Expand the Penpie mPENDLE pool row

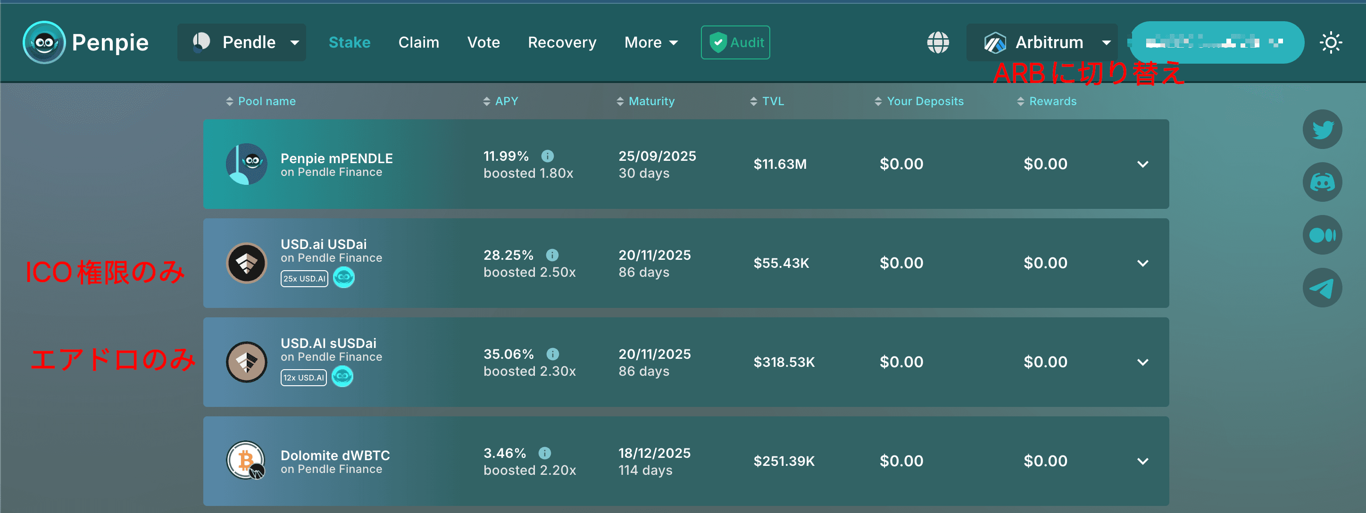tap(1143, 164)
